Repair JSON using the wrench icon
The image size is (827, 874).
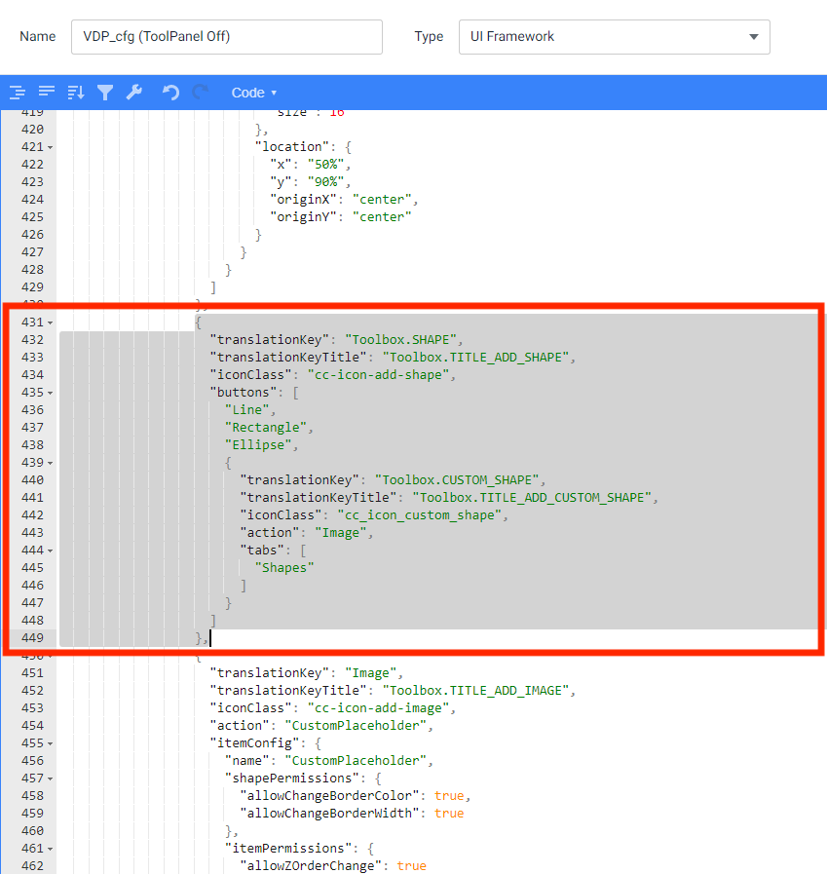tap(134, 93)
